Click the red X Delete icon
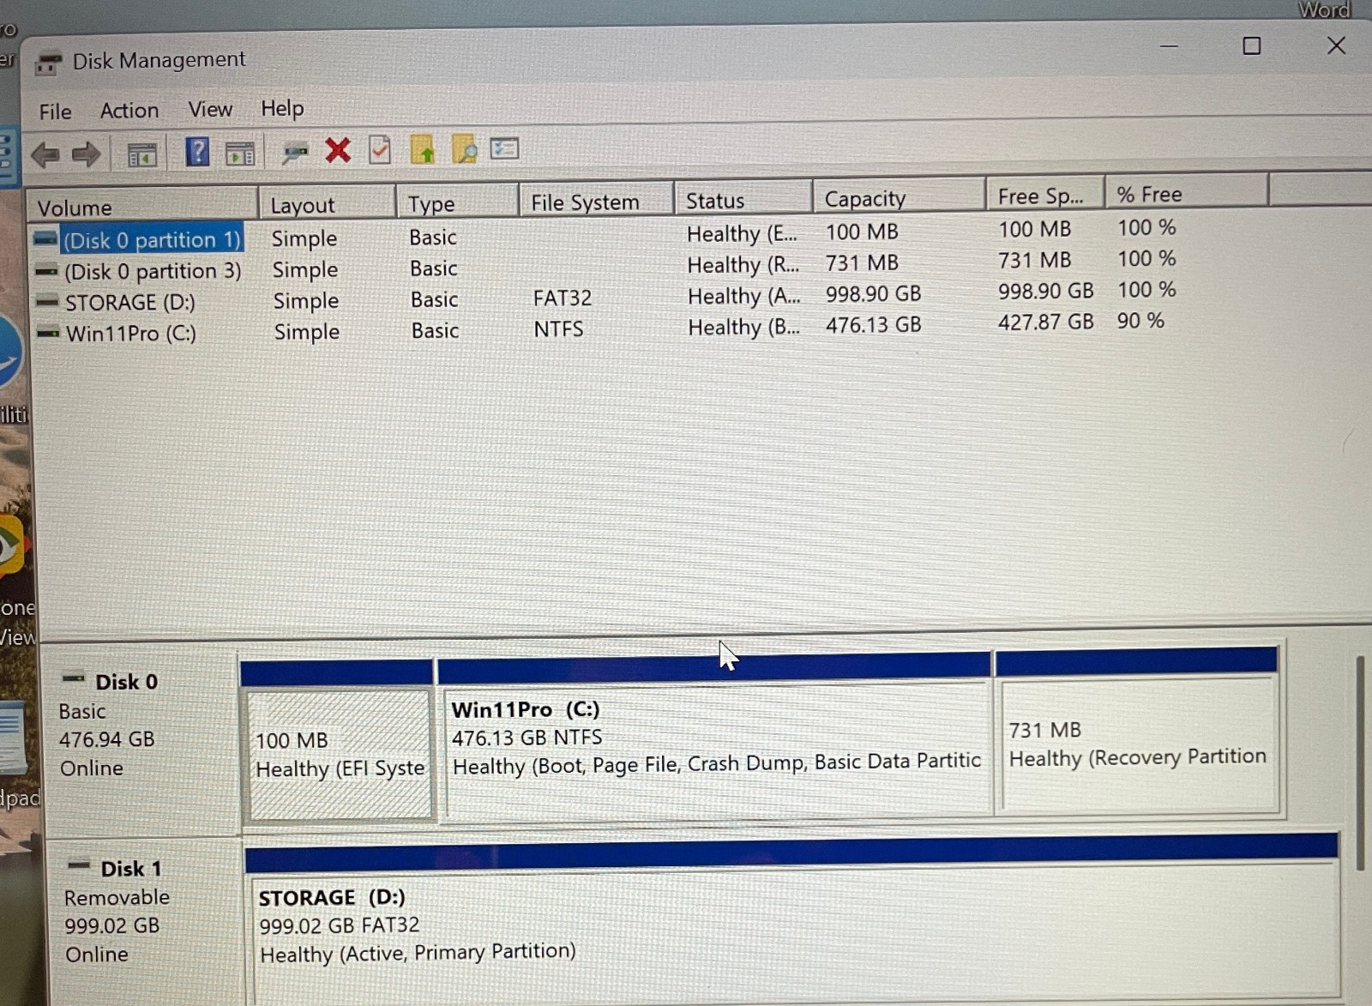The height and width of the screenshot is (1006, 1372). point(338,151)
